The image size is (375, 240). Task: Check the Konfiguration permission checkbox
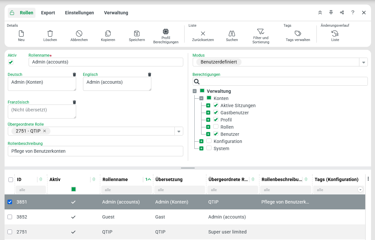tap(209, 141)
